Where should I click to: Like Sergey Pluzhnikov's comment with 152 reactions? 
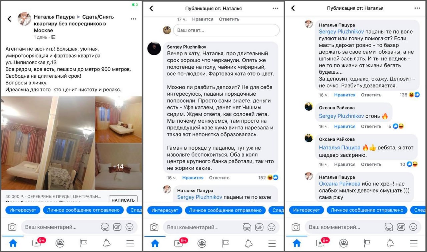click(193, 178)
